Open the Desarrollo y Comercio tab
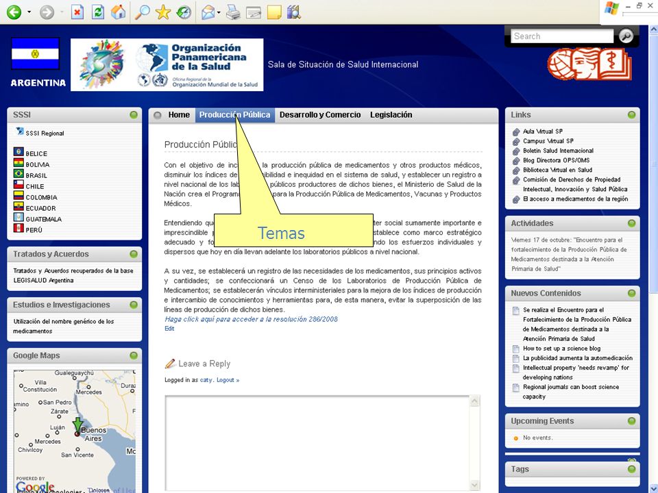Screen dimensions: 658x493 [x=320, y=115]
